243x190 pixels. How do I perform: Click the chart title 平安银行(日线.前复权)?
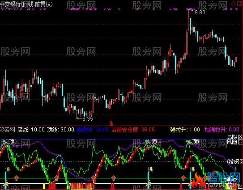click(26, 4)
